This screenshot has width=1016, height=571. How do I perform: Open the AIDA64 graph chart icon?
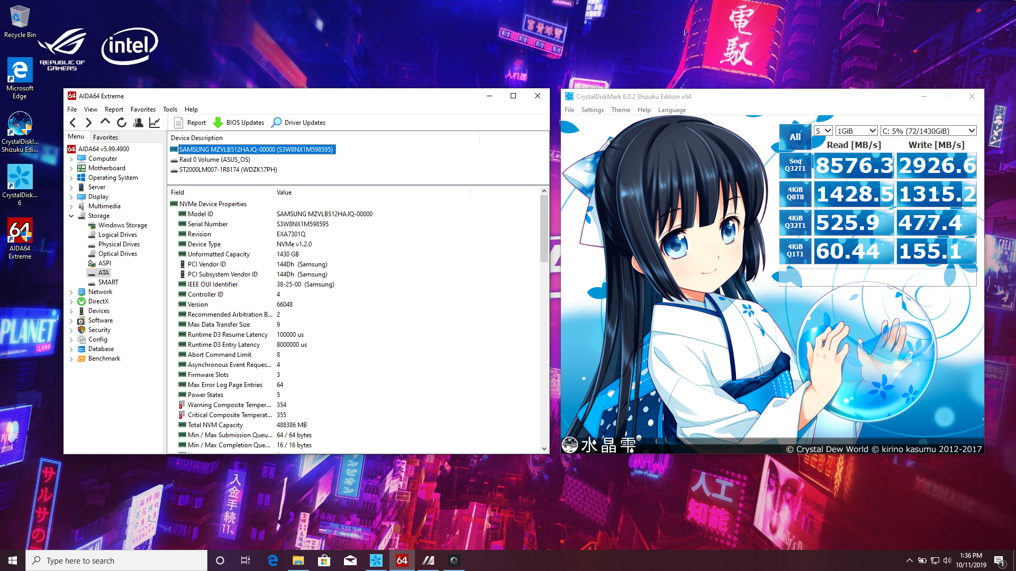[155, 123]
